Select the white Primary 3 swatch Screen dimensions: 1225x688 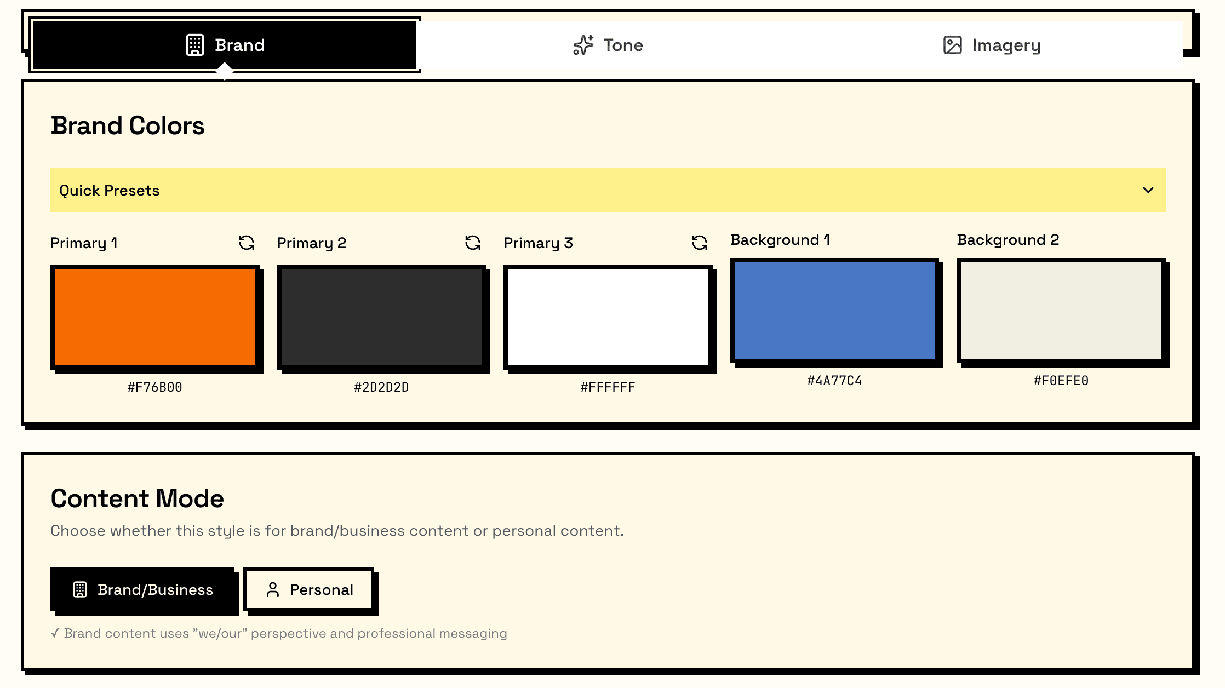608,317
